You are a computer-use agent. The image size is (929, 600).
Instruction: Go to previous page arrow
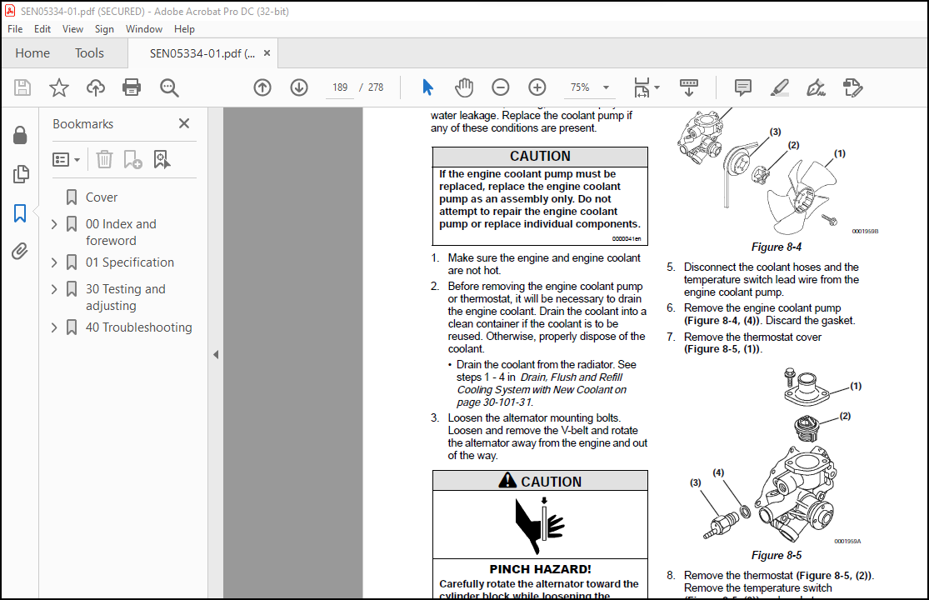click(262, 87)
